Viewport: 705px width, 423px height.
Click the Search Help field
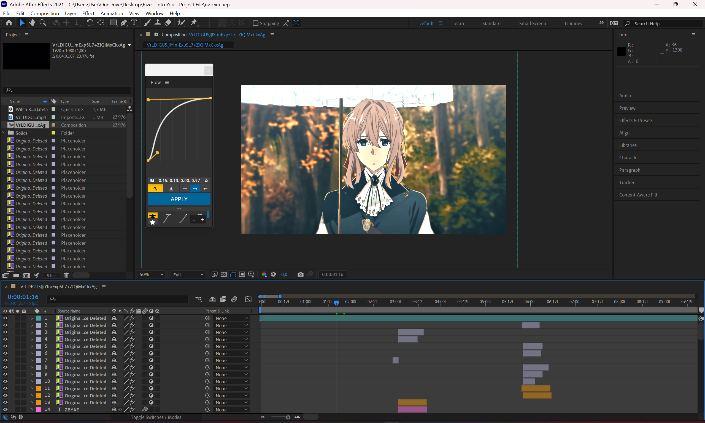click(665, 23)
